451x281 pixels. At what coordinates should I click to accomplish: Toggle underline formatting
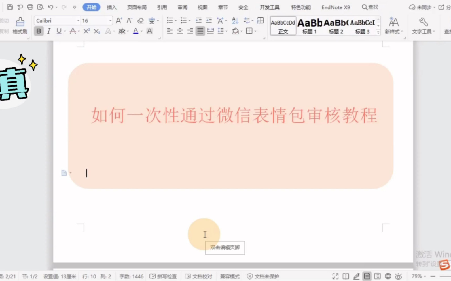pyautogui.click(x=59, y=31)
